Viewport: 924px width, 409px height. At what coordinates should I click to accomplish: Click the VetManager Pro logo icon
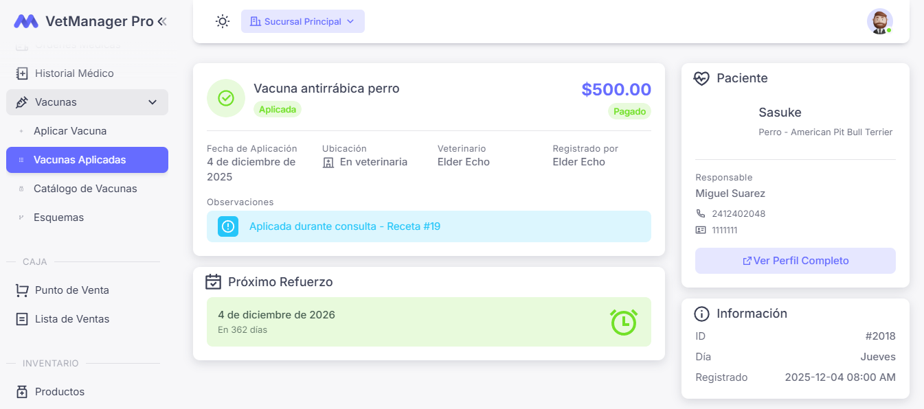click(x=25, y=21)
